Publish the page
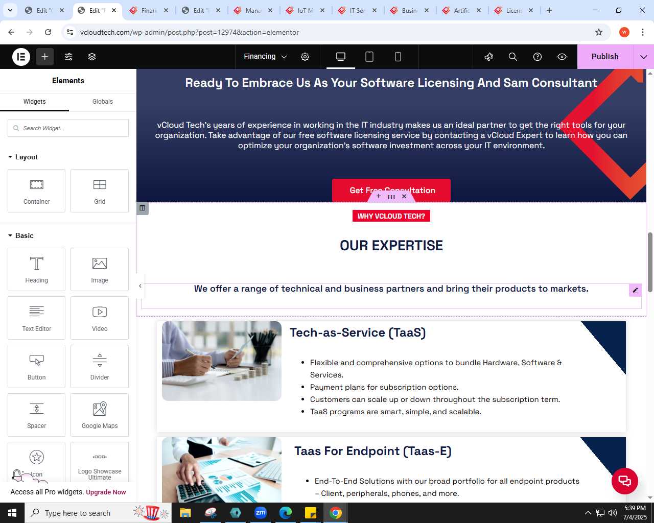Viewport: 654px width, 523px height. click(x=605, y=57)
